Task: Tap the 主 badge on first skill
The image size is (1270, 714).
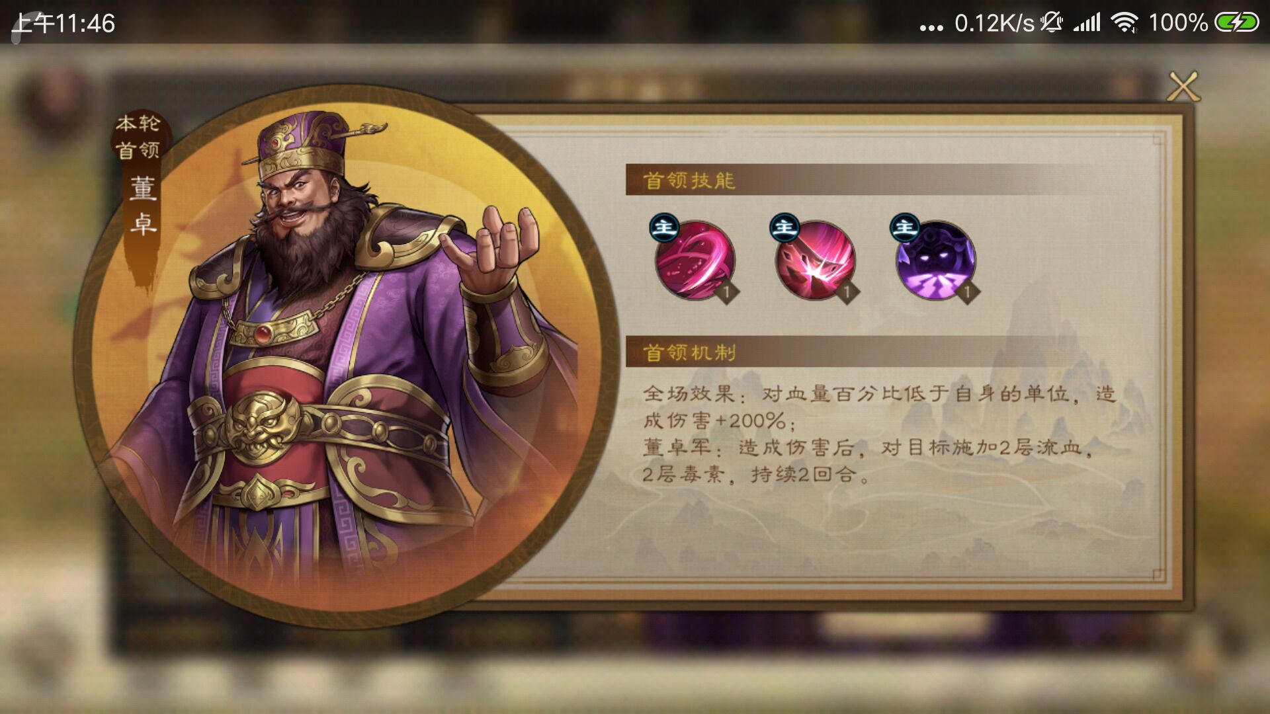Action: coord(663,228)
